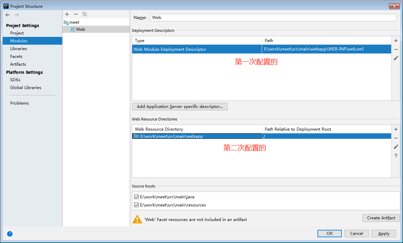This screenshot has height=243, width=403.
Task: Remove selected deployment descriptor with minus icon
Action: [396, 49]
